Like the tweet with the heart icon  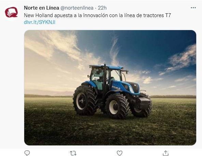pyautogui.click(x=119, y=153)
